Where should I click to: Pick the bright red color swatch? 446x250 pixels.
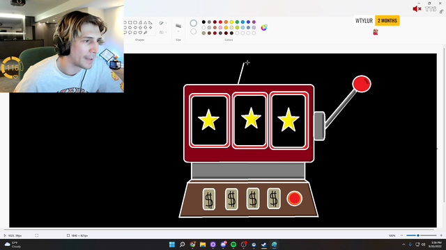[x=220, y=22]
